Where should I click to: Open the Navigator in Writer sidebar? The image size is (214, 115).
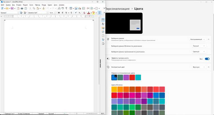[x=103, y=32]
